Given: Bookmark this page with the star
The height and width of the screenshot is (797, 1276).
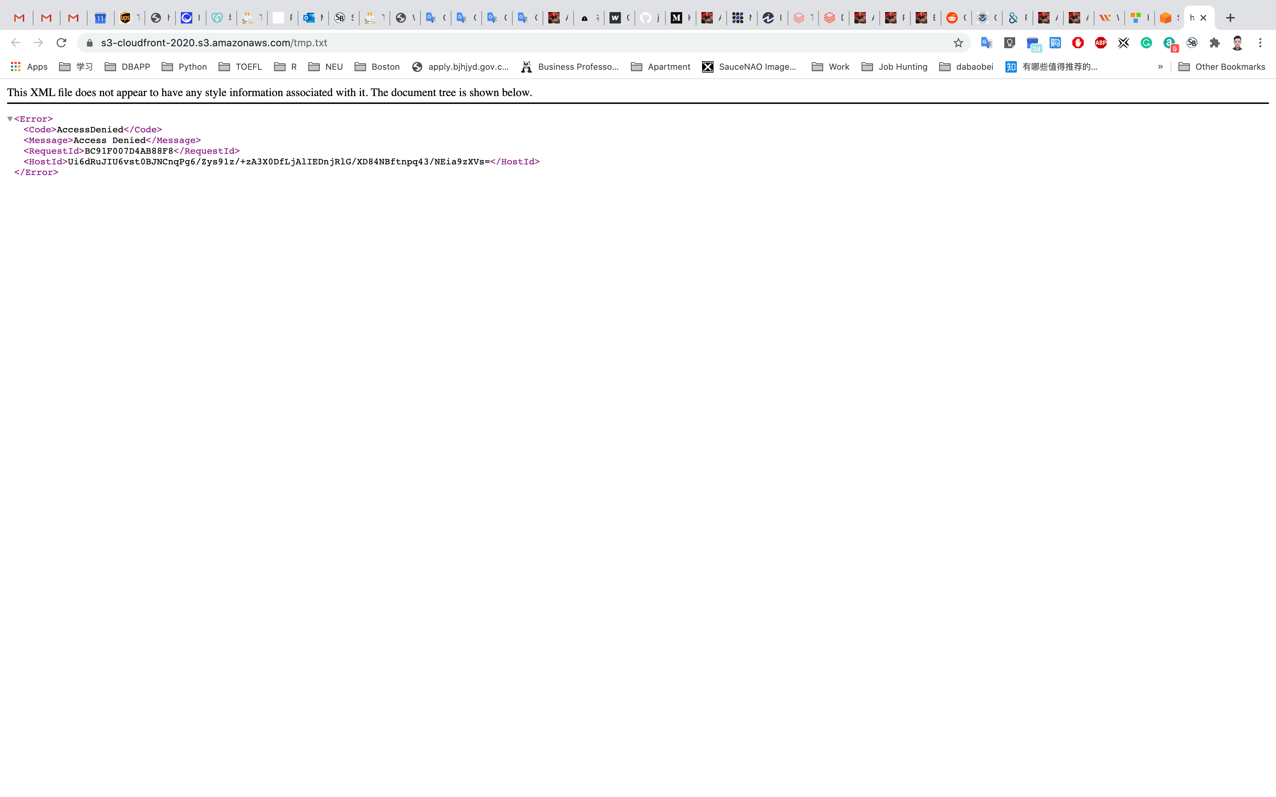Looking at the screenshot, I should point(958,43).
